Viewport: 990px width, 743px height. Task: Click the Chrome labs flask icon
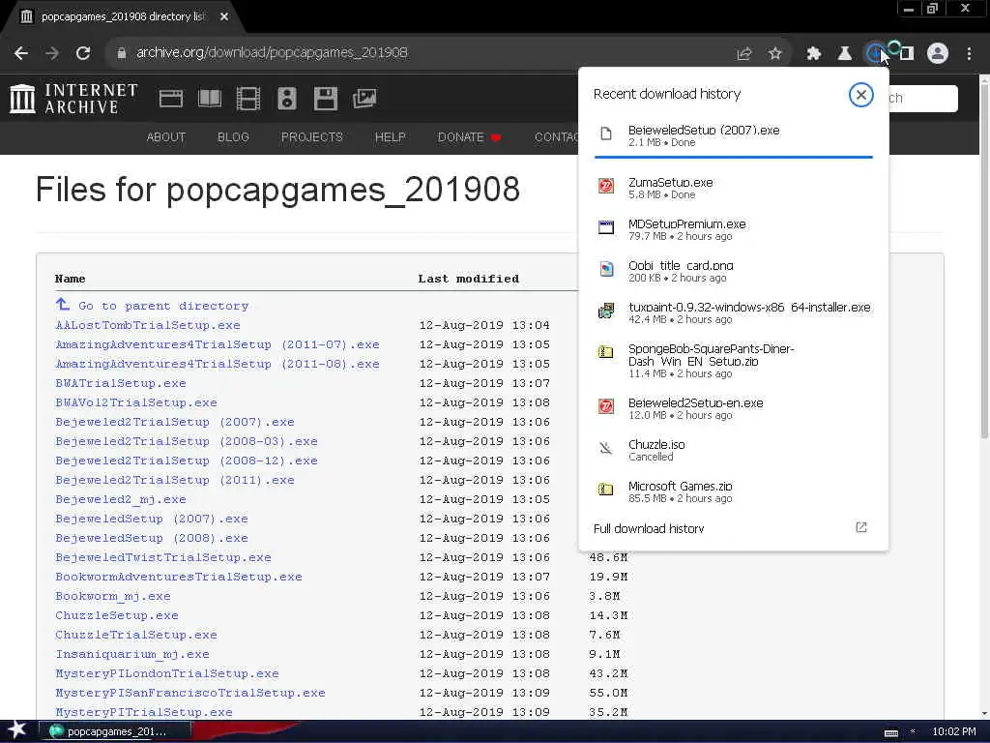pyautogui.click(x=845, y=54)
